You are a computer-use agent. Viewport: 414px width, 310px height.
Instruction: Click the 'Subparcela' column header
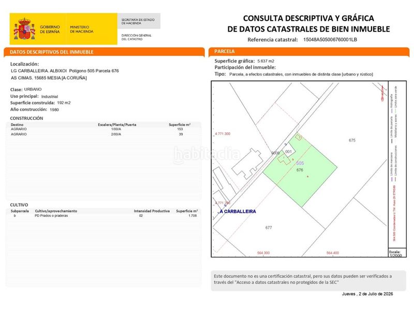point(20,211)
